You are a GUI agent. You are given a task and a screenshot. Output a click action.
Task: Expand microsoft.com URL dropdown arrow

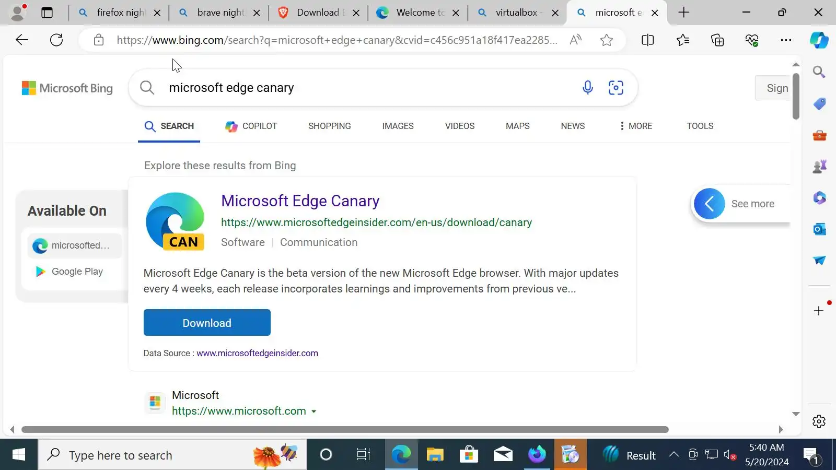(x=313, y=412)
